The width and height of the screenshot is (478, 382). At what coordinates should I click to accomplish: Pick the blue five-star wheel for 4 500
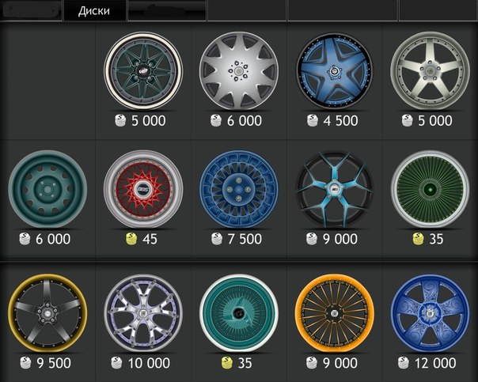tap(334, 71)
